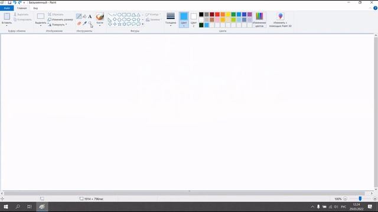Screen dimensions: 378x212
Task: Choose the Curve shape
Action: pos(115,15)
